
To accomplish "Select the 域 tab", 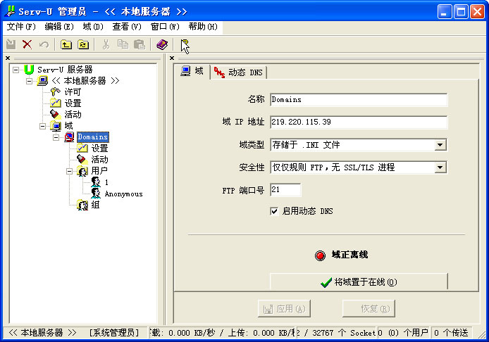I will click(x=192, y=71).
